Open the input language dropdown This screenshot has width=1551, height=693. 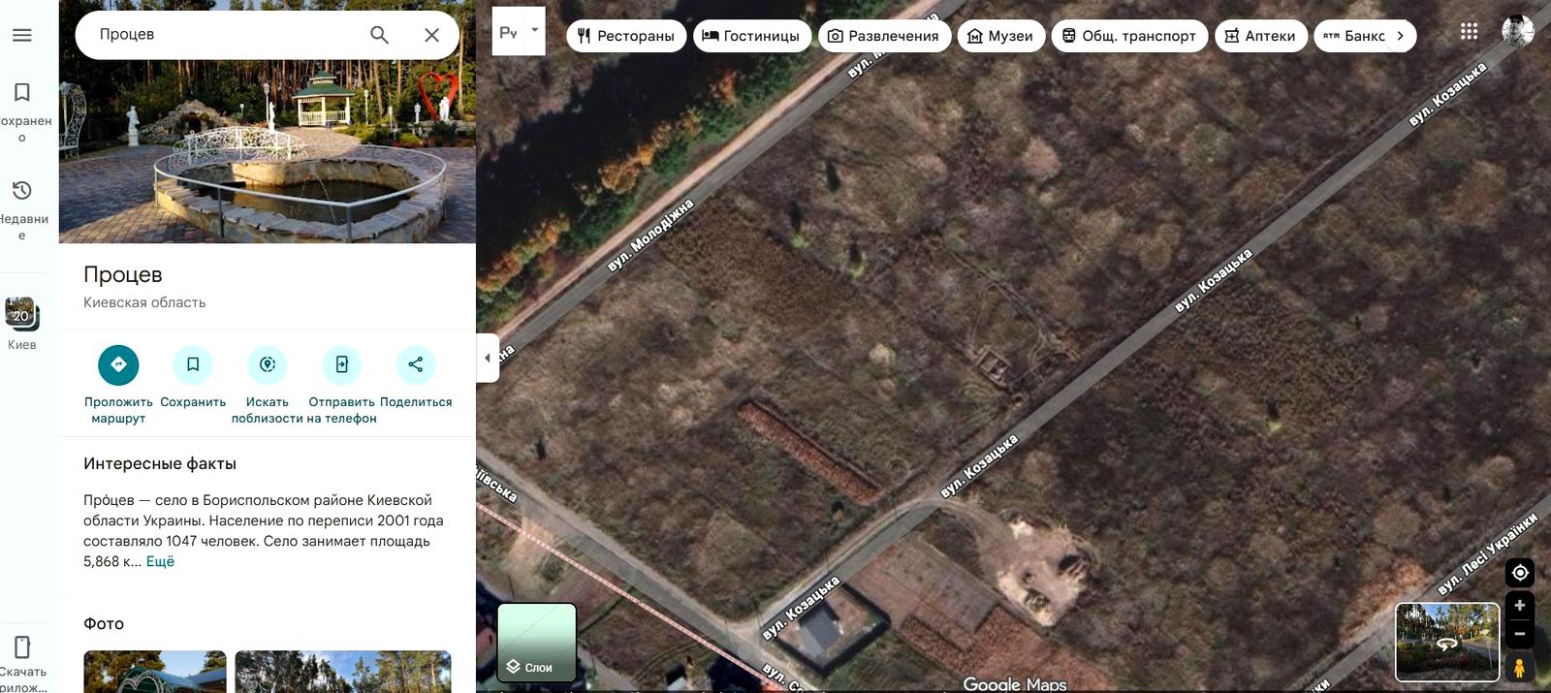click(534, 30)
